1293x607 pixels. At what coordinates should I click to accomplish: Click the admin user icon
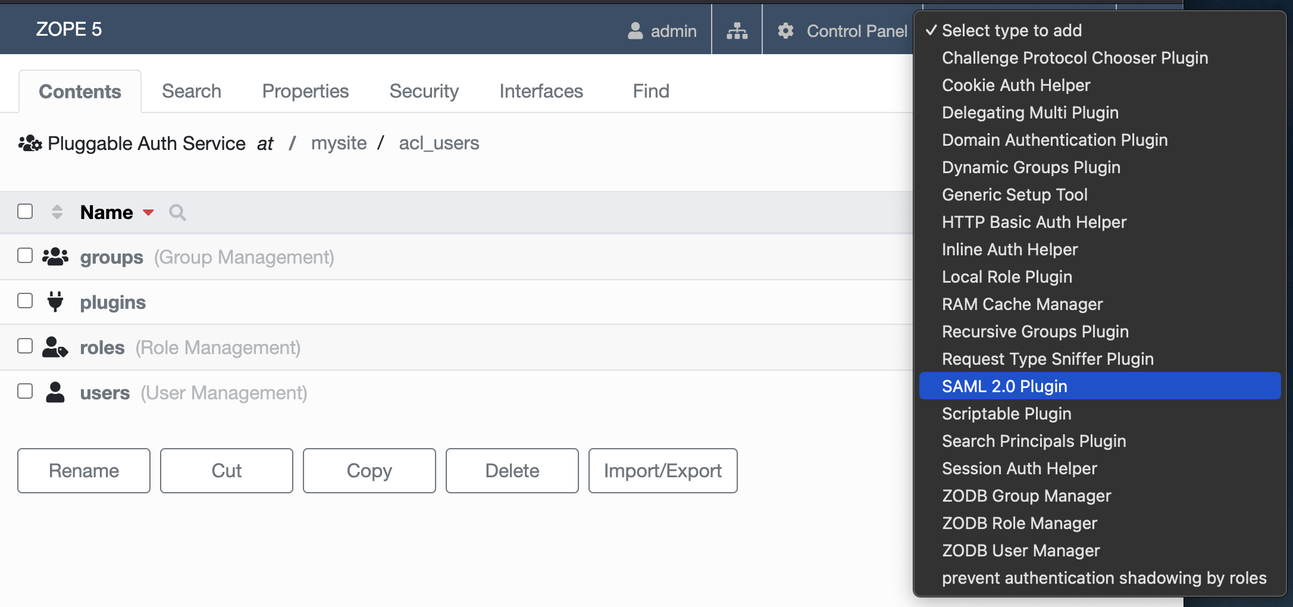coord(635,30)
